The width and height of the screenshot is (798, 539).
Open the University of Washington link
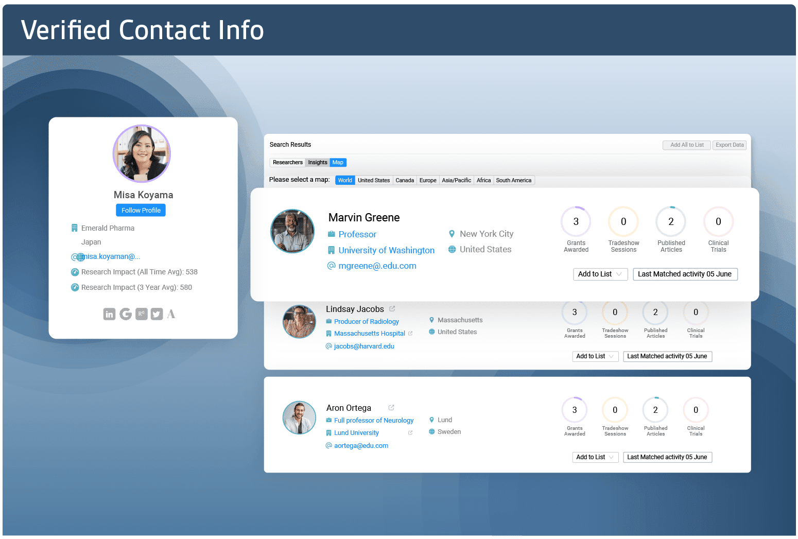[x=387, y=251]
